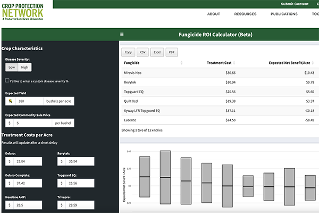The height and width of the screenshot is (213, 319).
Task: Open the hamburger sidebar toggle icon
Action: [122, 34]
